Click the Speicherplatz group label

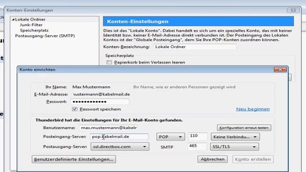click(x=120, y=55)
